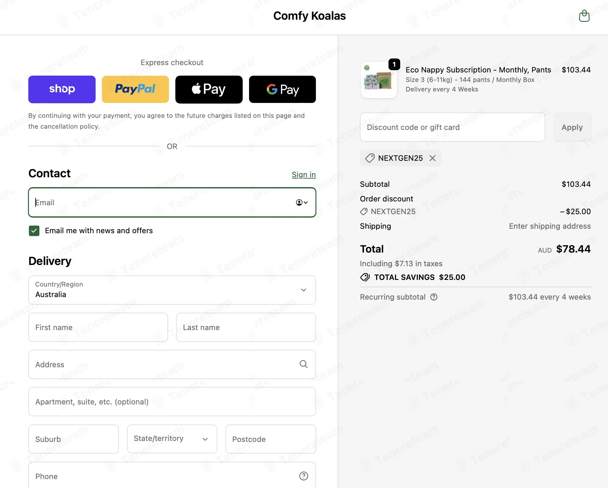
Task: Click the recurring subtotal help icon
Action: point(434,297)
